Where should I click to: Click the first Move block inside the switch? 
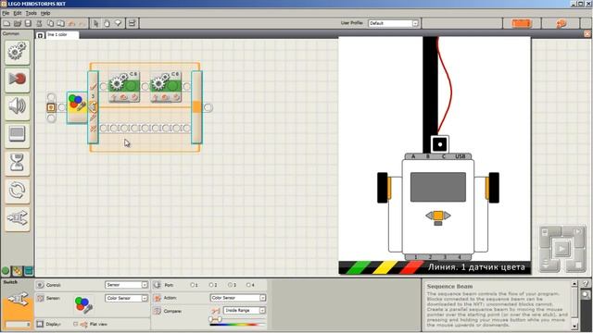tap(124, 87)
